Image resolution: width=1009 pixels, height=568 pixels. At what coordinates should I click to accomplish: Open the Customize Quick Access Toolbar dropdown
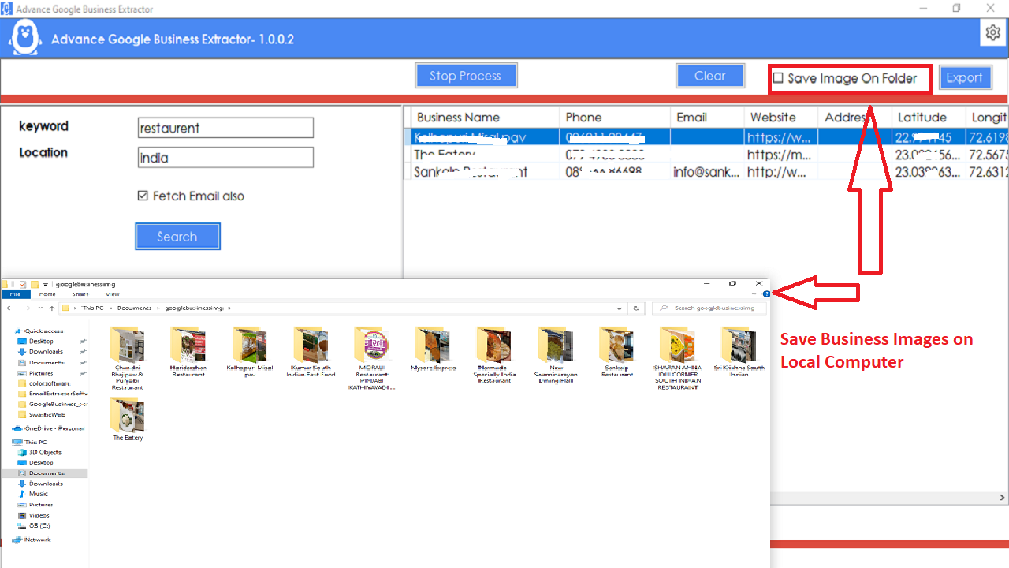45,284
